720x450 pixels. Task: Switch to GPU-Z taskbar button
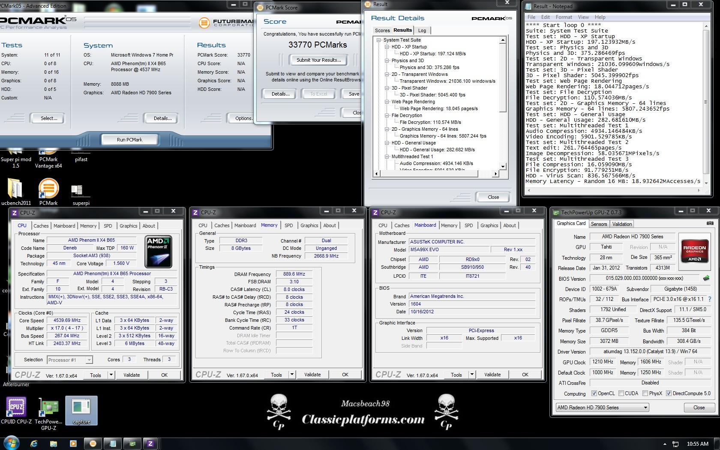132,444
